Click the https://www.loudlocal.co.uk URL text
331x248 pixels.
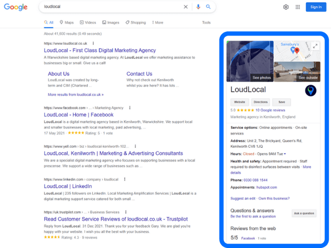coord(66,44)
